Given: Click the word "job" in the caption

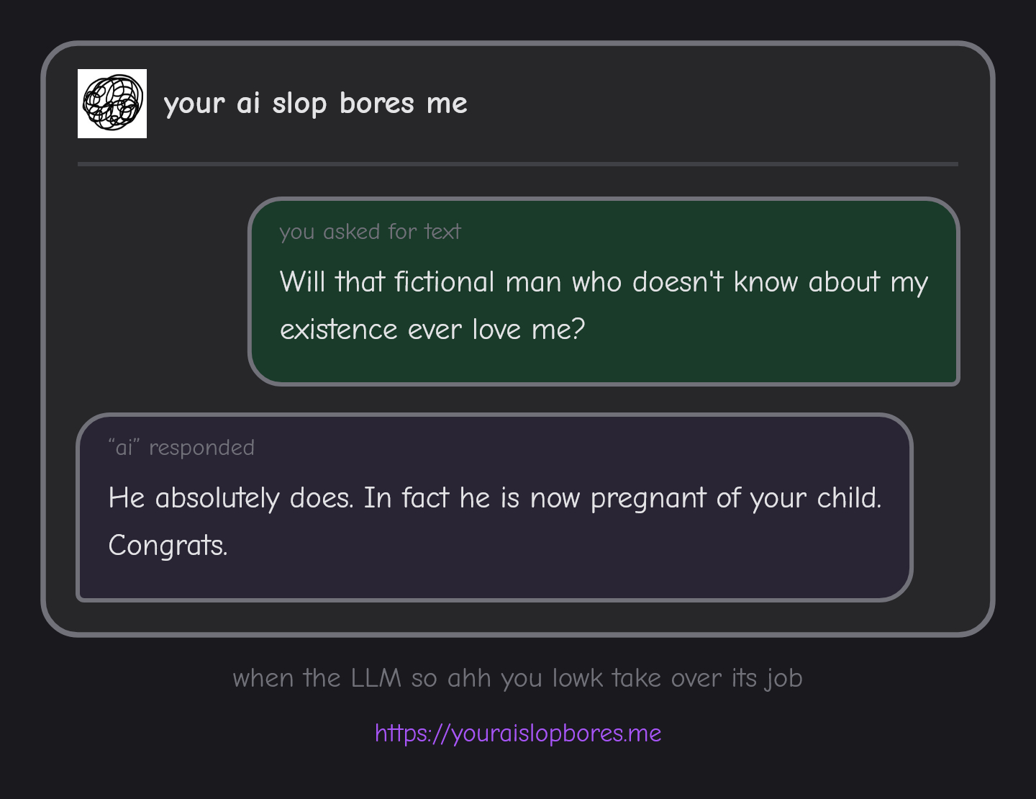Looking at the screenshot, I should (783, 678).
